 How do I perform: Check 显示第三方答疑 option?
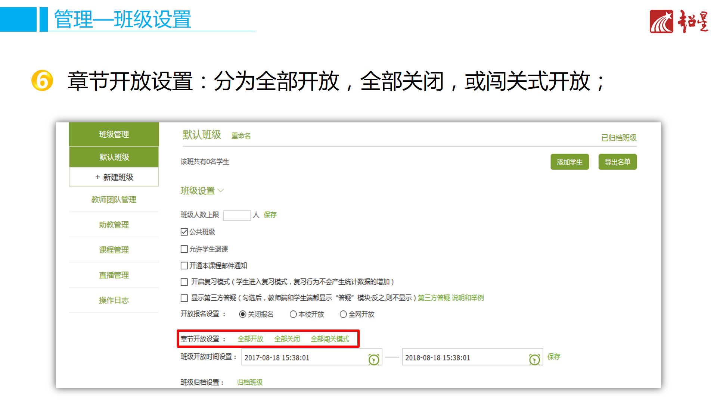(184, 298)
